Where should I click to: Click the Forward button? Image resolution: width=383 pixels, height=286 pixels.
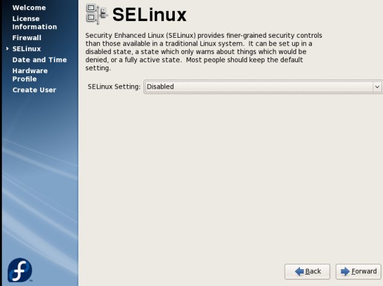pos(358,272)
